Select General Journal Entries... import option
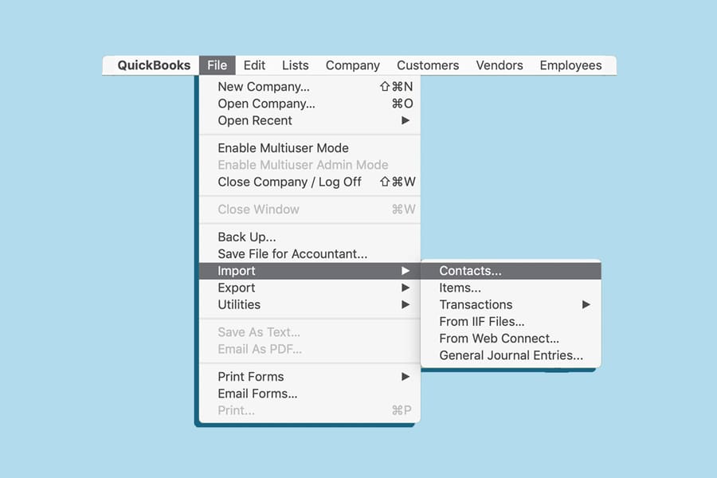Image resolution: width=717 pixels, height=478 pixels. pyautogui.click(x=511, y=355)
